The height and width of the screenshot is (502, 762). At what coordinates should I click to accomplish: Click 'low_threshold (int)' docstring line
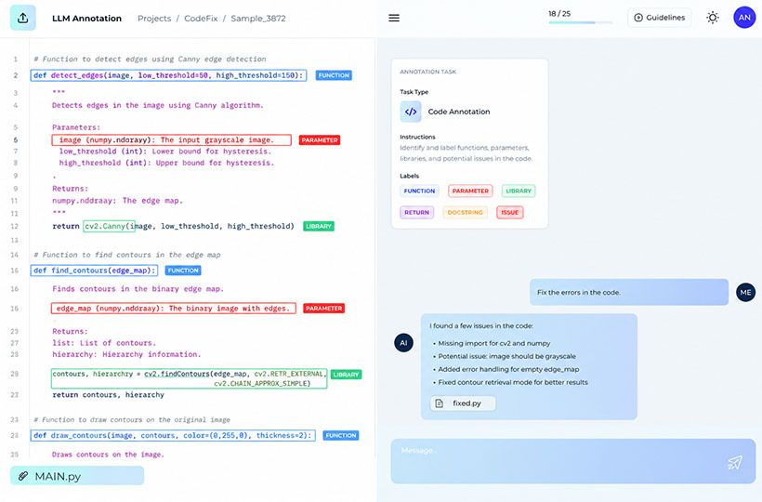165,152
